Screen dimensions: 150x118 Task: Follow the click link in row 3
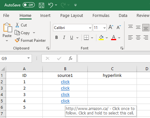pos(65,88)
